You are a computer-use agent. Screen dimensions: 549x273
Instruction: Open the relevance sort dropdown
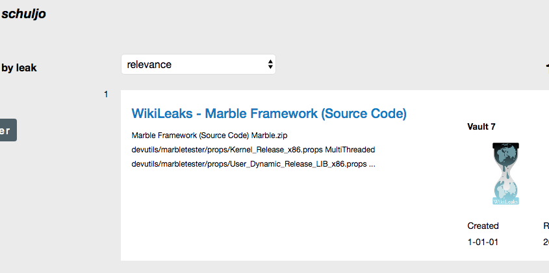(198, 64)
